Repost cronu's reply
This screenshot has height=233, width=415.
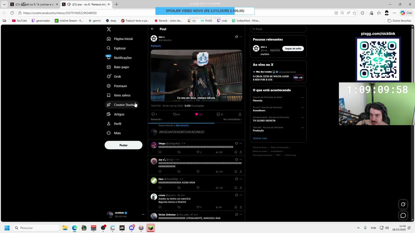pos(179,207)
